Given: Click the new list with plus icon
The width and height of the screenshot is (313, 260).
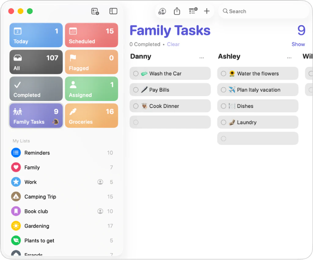Looking at the screenshot, I should pos(95,11).
